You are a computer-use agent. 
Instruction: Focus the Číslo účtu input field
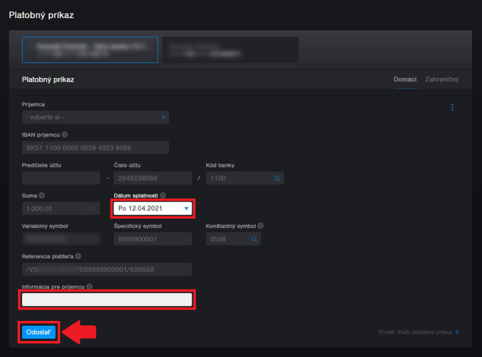152,178
